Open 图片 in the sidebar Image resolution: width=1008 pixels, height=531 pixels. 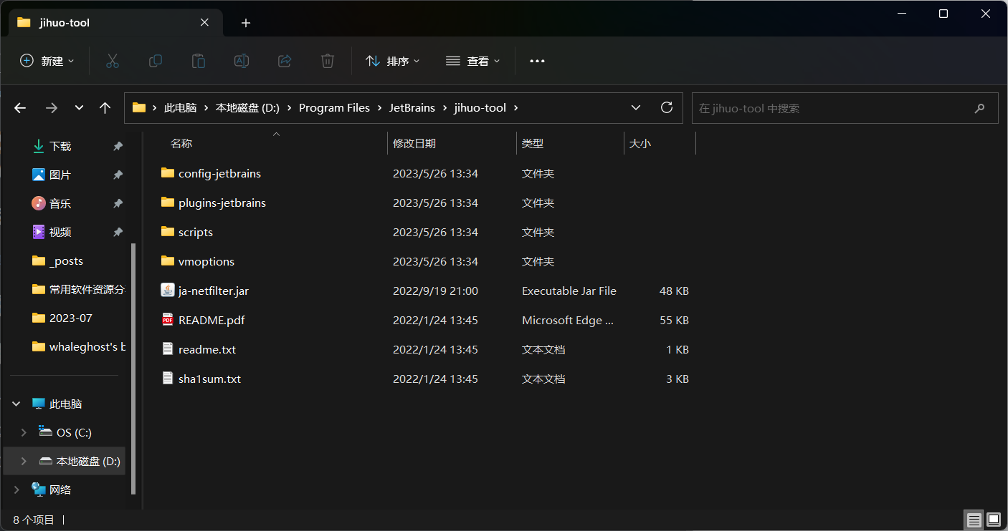(60, 175)
